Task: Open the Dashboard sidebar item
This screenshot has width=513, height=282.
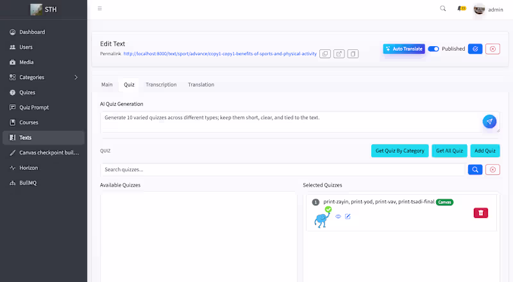Action: [44, 32]
